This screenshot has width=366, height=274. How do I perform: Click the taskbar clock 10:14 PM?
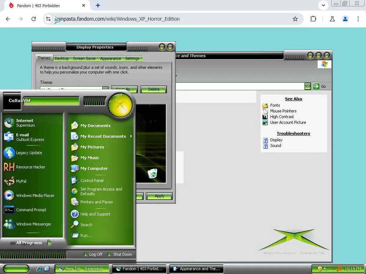352,269
